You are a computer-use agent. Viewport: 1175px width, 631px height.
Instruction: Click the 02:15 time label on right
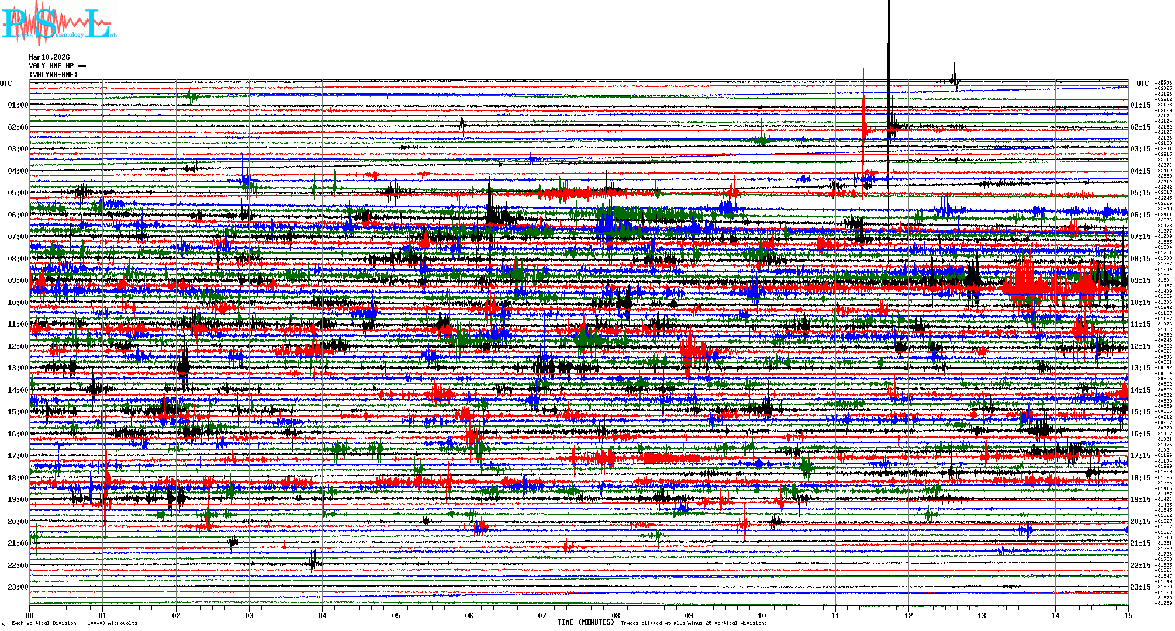[1140, 127]
